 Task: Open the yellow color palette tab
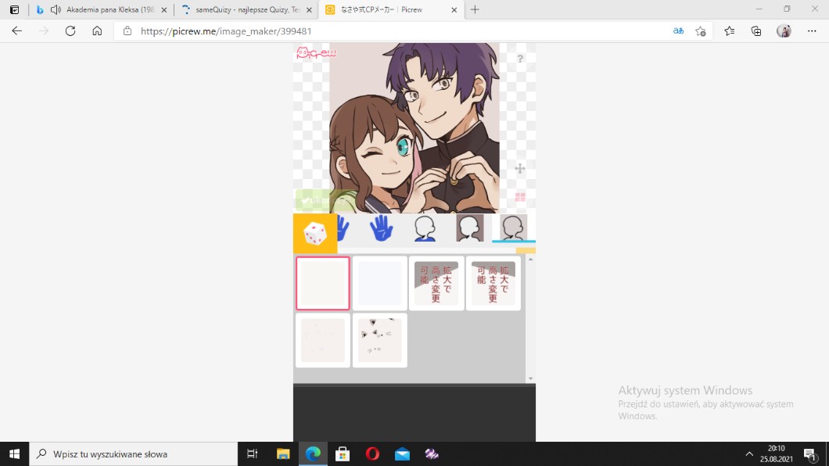pyautogui.click(x=526, y=251)
